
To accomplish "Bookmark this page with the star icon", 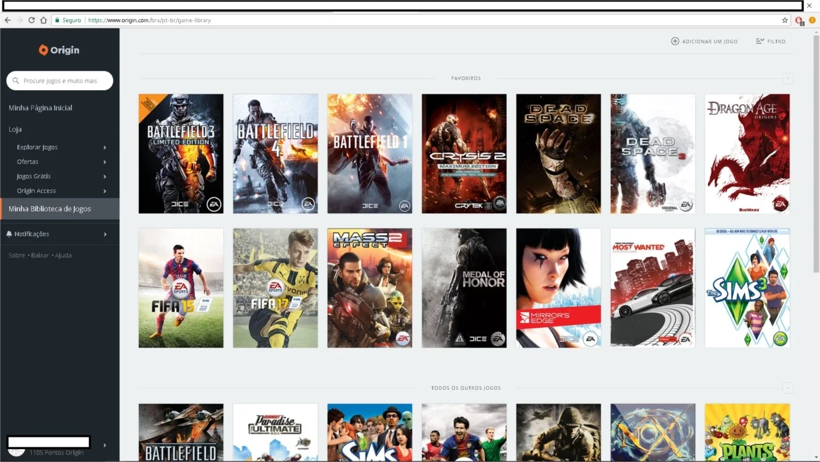I will (785, 20).
